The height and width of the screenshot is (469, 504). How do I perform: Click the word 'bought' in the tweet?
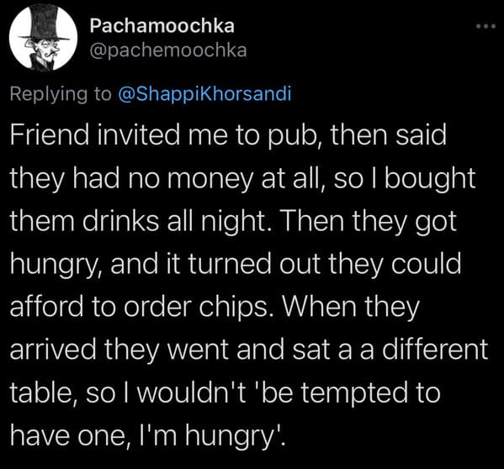430,179
